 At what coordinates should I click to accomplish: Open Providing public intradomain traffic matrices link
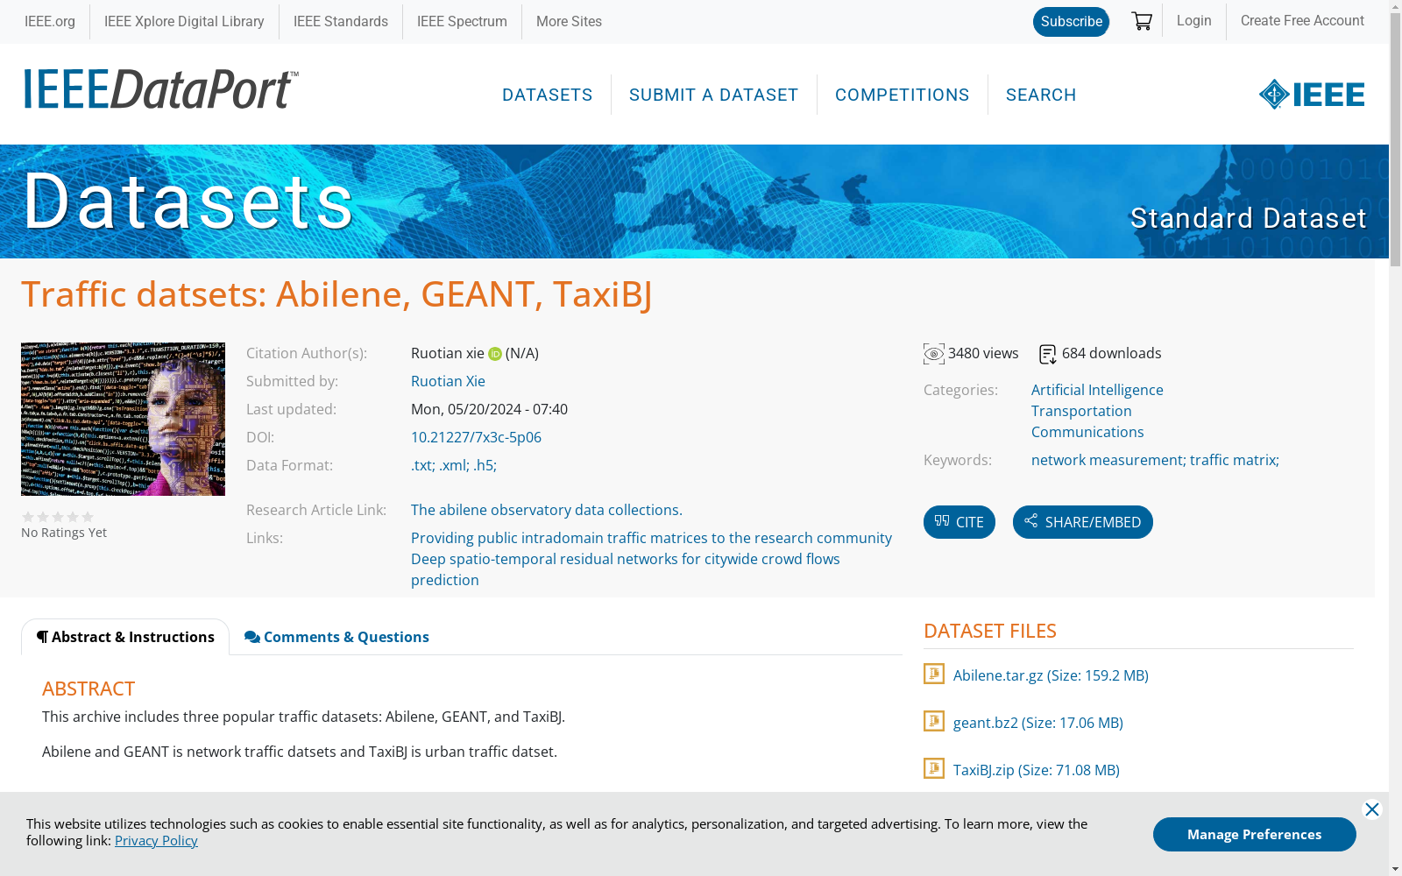click(651, 538)
